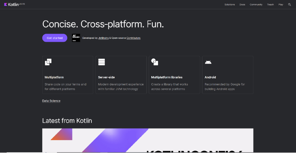Click the 'Latest from Kotlin' heading
This screenshot has width=296, height=153.
tap(67, 121)
